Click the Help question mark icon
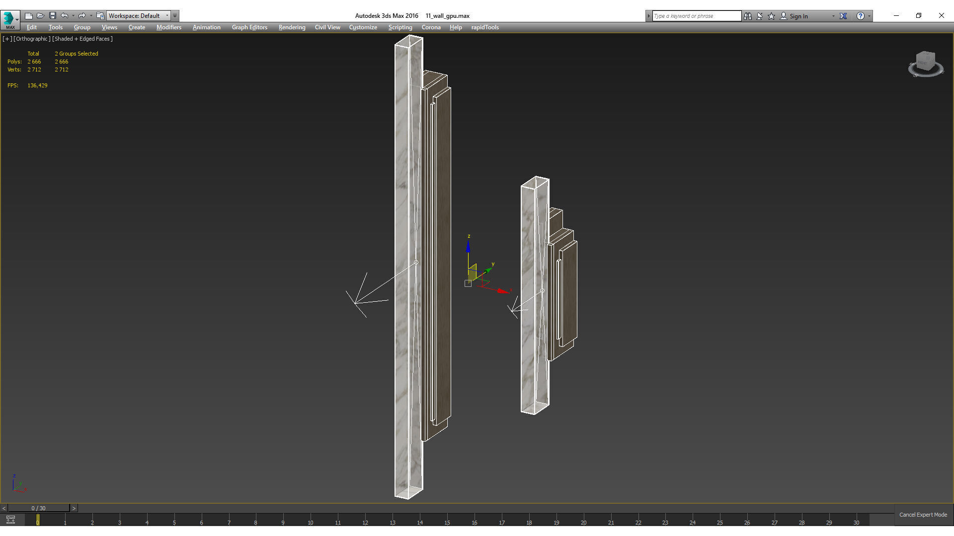Screen dimensions: 954x536 point(861,16)
